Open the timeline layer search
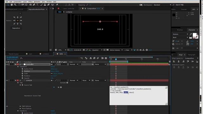The width and height of the screenshot is (203, 114). click(21, 58)
